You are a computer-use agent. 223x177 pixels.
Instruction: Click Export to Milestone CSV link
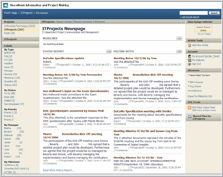(x=200, y=97)
